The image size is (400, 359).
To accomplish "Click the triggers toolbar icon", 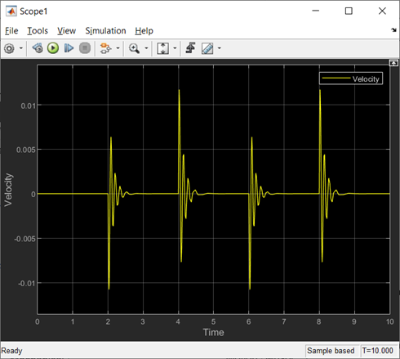I will click(191, 48).
